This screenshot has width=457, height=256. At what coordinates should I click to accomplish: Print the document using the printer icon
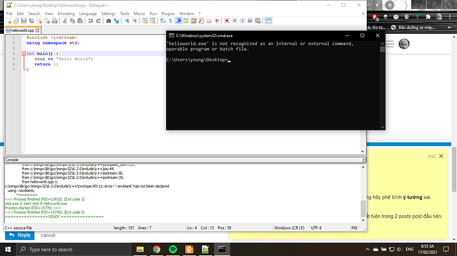pos(54,21)
